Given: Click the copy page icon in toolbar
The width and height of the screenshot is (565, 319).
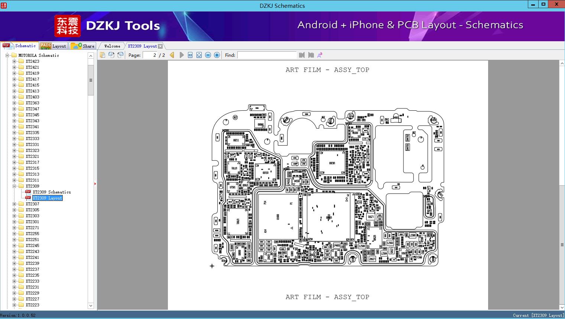Looking at the screenshot, I should pyautogui.click(x=103, y=55).
